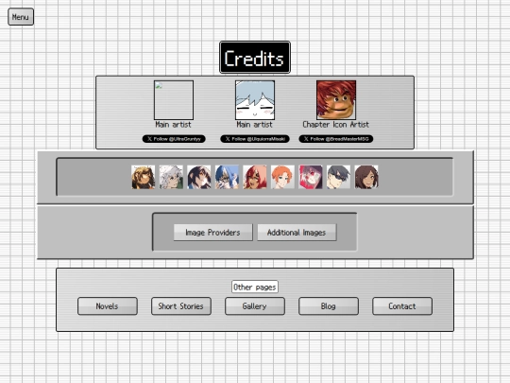Select the blue-haired character with glasses icon
The image size is (510, 383).
point(227,177)
